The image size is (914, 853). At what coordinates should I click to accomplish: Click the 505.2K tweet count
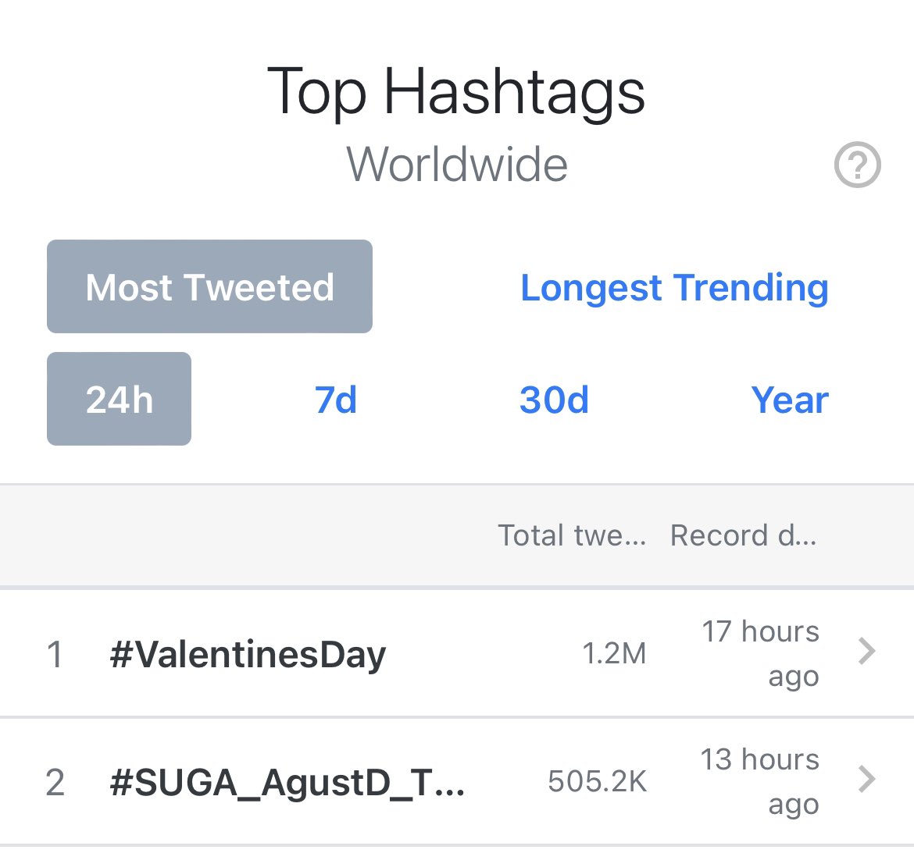tap(598, 781)
